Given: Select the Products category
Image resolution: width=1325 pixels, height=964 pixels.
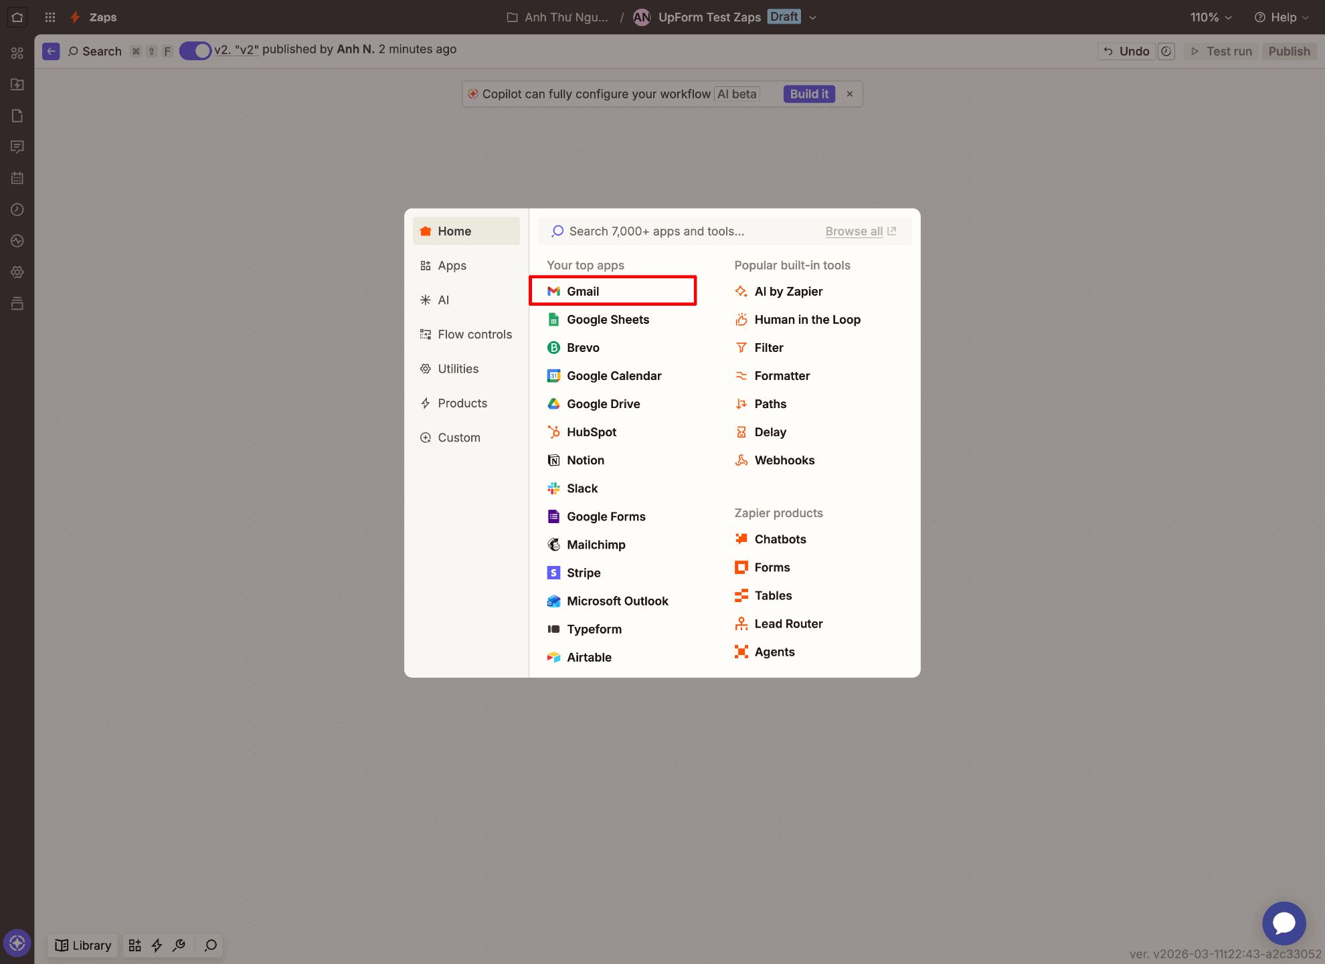Looking at the screenshot, I should coord(466,403).
